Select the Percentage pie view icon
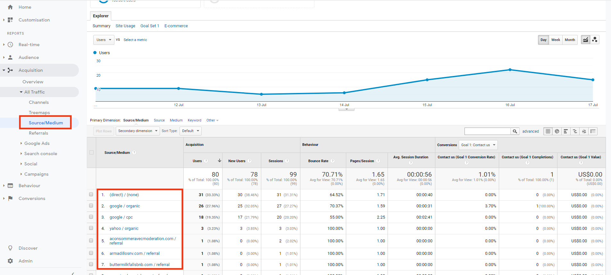611x275 pixels. [x=557, y=131]
